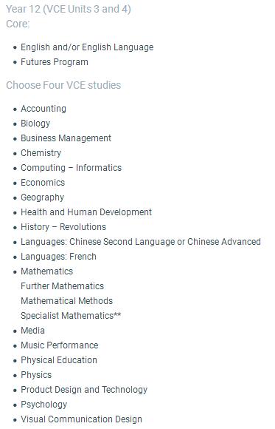Select Economics from the studies list
This screenshot has height=429, width=275.
coord(43,183)
